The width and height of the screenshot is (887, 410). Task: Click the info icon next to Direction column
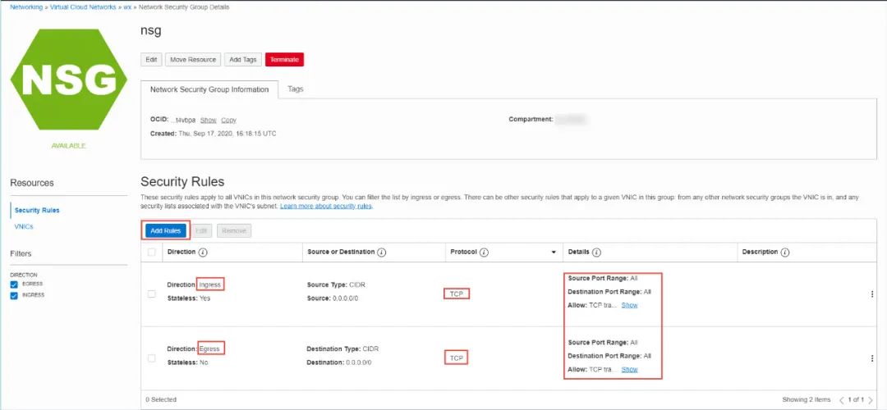[203, 253]
